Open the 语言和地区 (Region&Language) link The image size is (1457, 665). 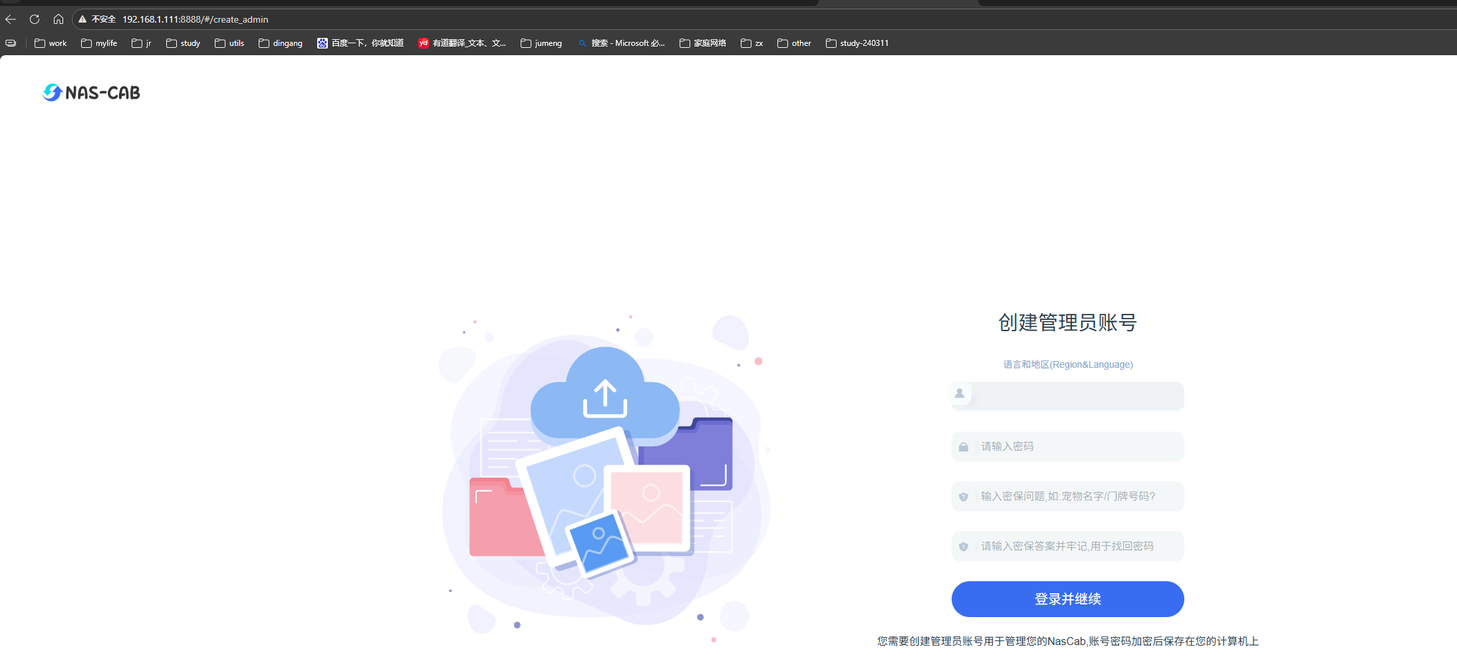[1068, 364]
